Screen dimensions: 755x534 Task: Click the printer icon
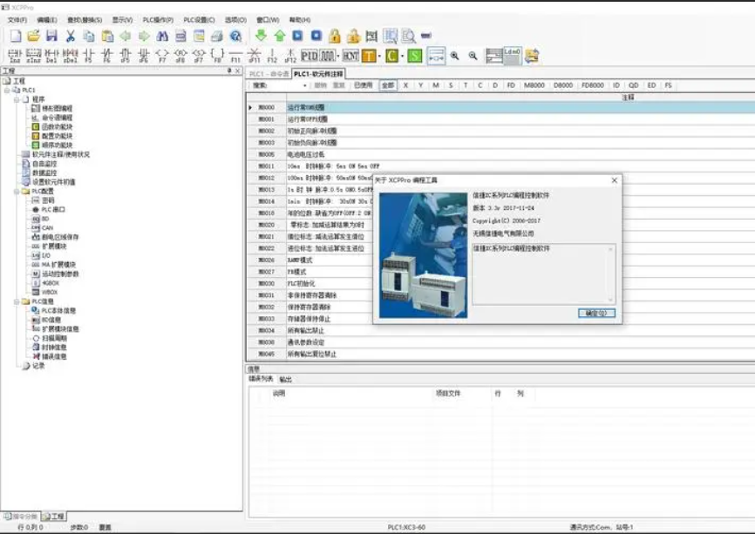pos(217,36)
